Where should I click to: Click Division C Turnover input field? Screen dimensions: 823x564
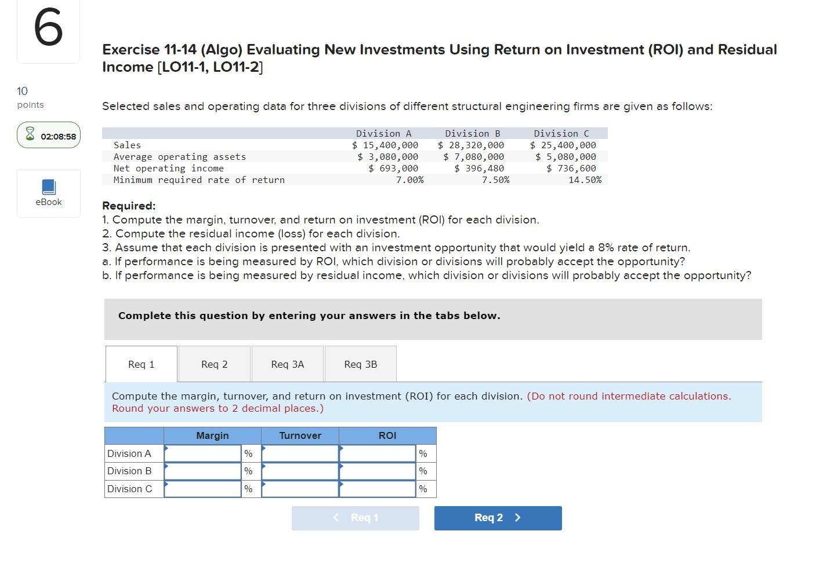[300, 489]
